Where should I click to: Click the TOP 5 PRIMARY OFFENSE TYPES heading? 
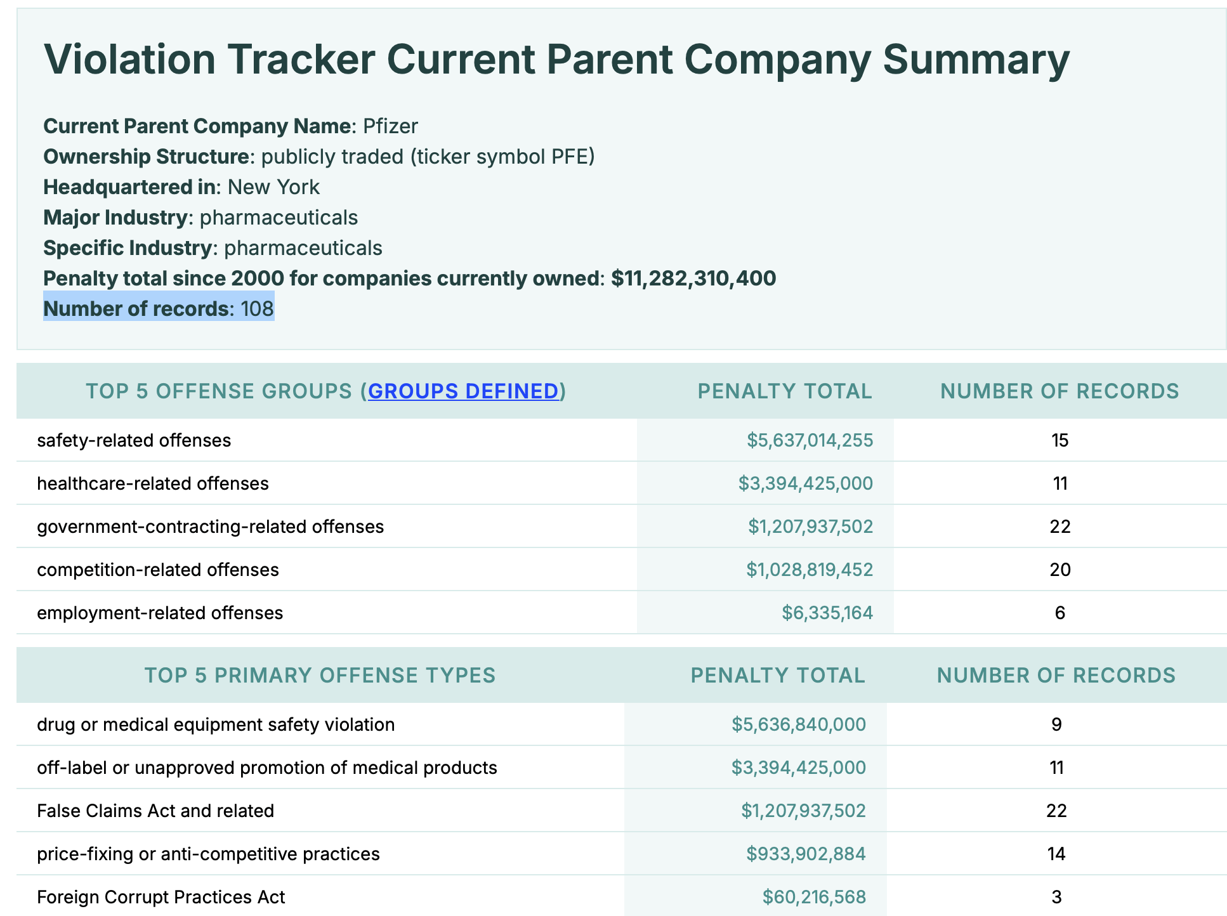pyautogui.click(x=320, y=675)
